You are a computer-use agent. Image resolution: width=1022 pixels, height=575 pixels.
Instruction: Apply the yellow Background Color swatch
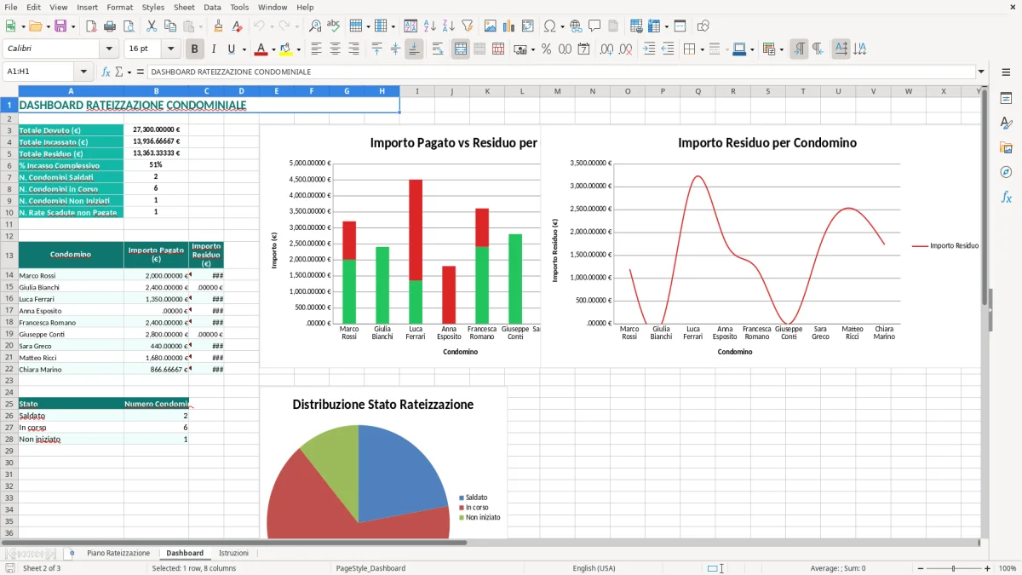pos(286,49)
